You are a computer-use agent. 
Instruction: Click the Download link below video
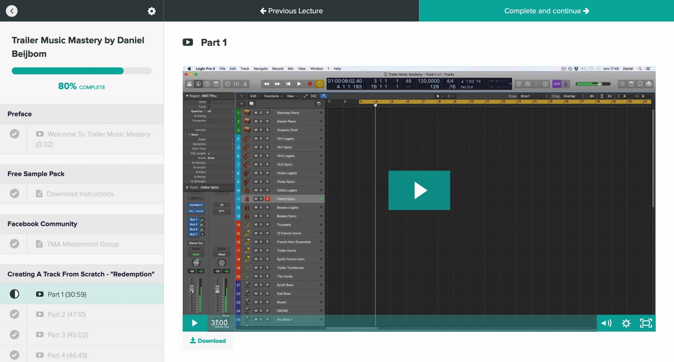(x=208, y=341)
